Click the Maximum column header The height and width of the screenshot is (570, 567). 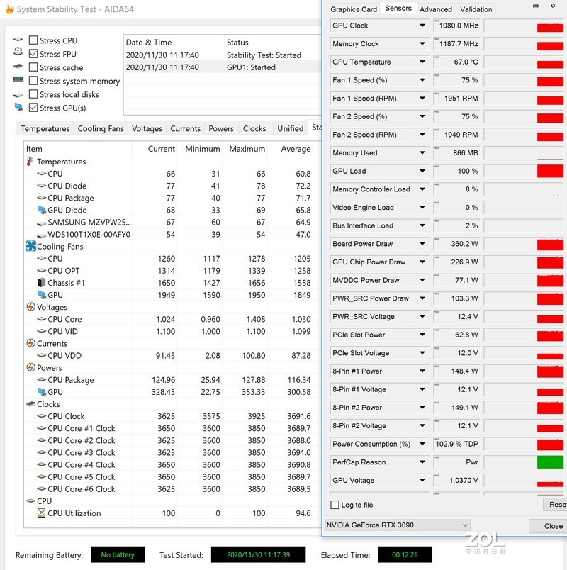pyautogui.click(x=247, y=149)
